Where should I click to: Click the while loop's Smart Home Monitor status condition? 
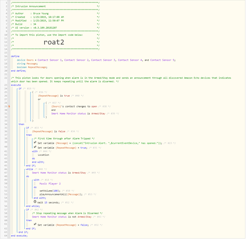pyautogui.click(x=59, y=173)
